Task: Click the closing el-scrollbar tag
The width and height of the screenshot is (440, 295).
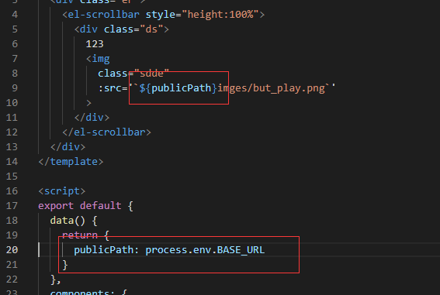Action: (106, 132)
